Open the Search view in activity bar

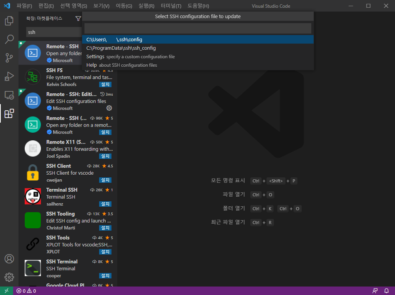click(9, 39)
